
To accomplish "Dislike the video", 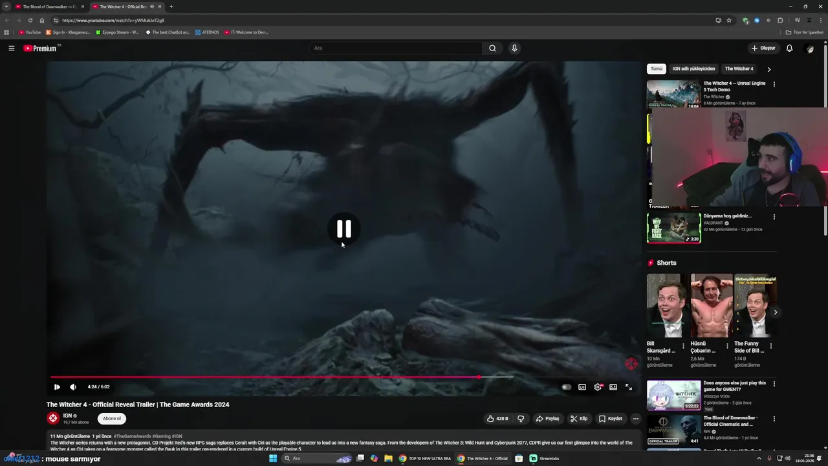I will [x=521, y=419].
